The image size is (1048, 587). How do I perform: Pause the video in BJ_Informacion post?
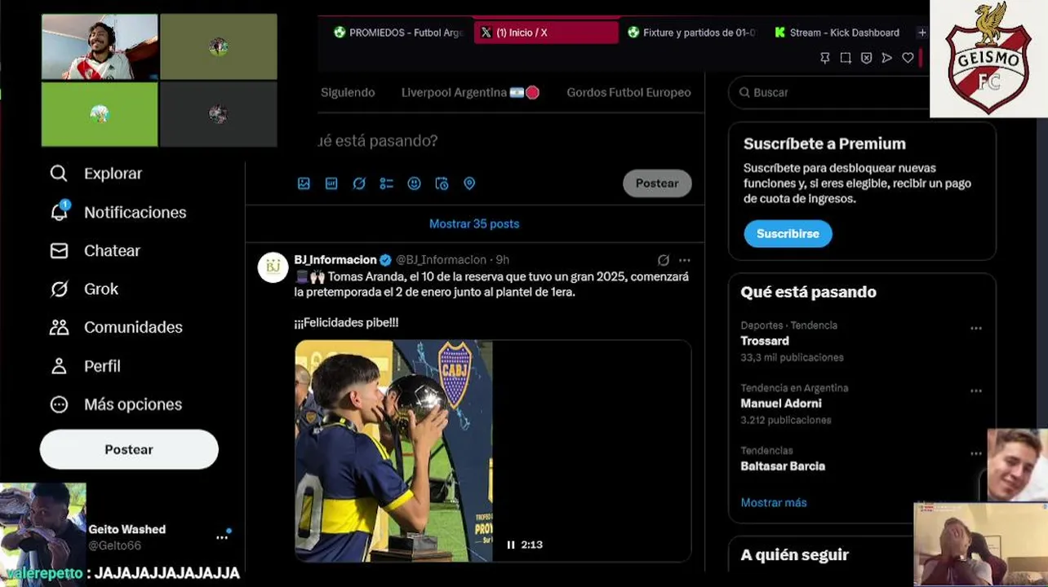point(511,545)
